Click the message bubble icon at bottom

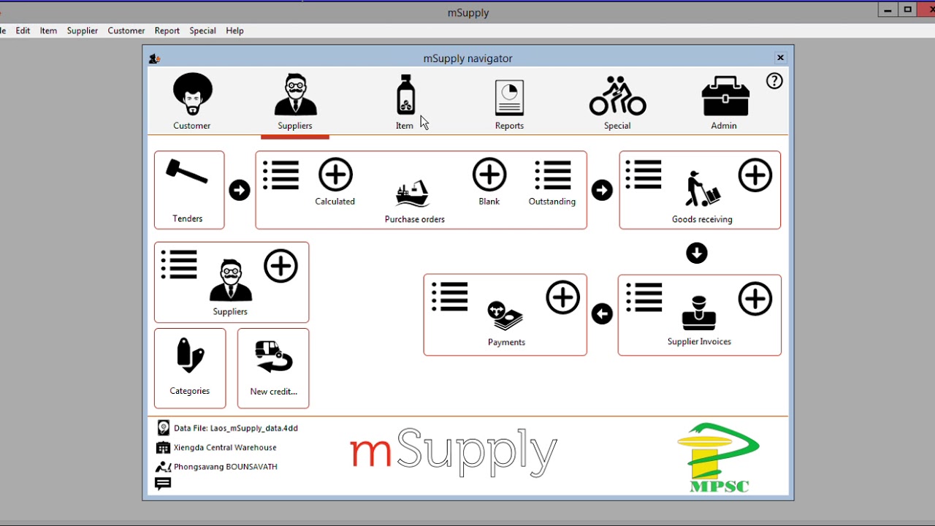coord(163,484)
